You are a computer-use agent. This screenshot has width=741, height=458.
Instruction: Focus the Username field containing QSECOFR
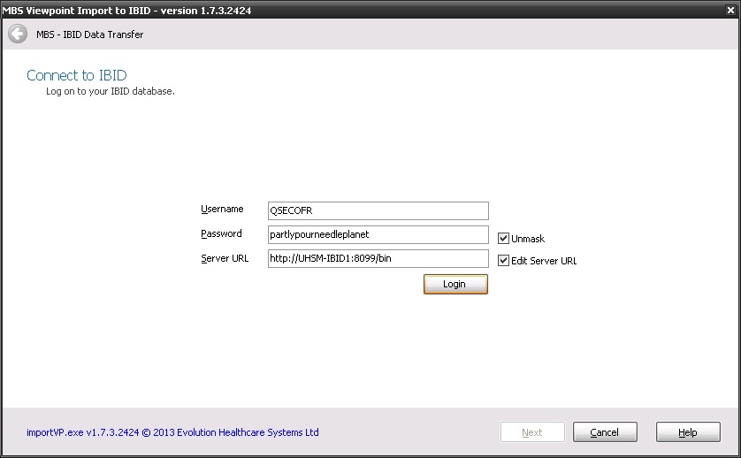tap(378, 210)
